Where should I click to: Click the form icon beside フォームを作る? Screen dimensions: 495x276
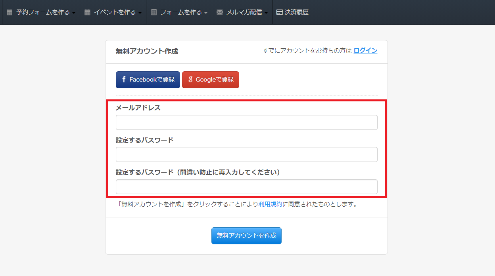154,12
